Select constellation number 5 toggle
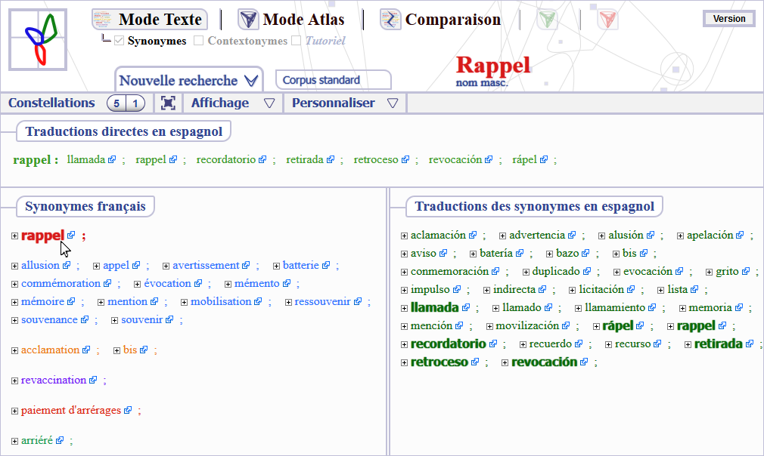 pyautogui.click(x=117, y=103)
